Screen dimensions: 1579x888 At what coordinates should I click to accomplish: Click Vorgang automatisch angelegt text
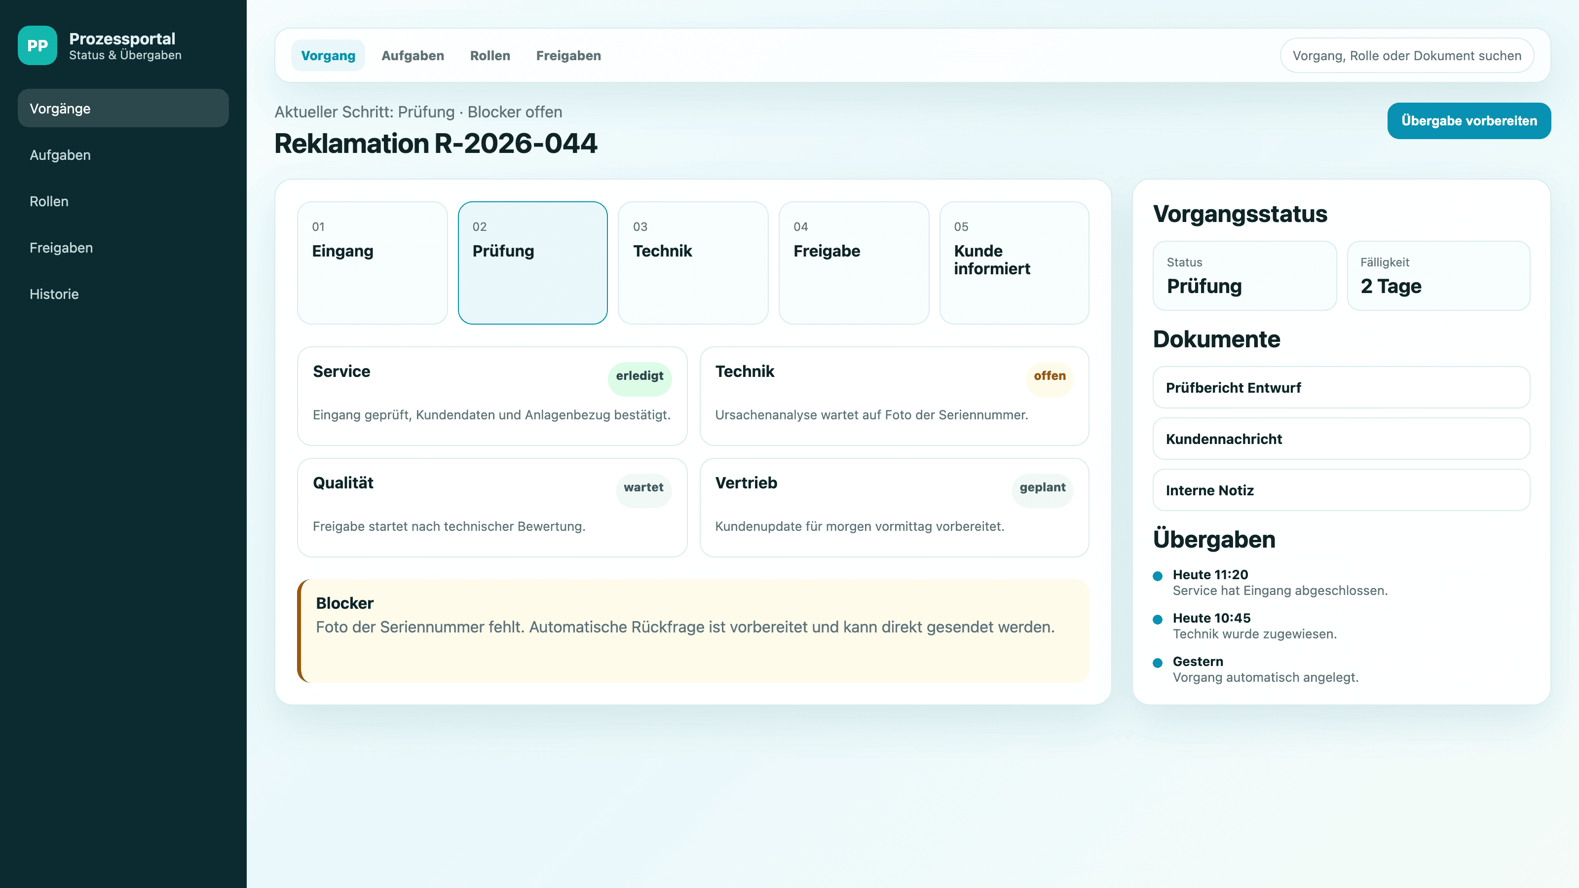point(1265,678)
